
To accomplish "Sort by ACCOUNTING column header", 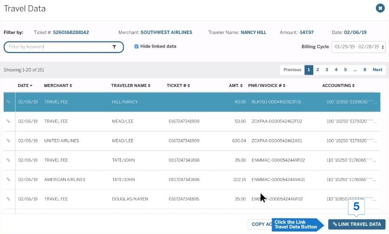I will 338,85.
